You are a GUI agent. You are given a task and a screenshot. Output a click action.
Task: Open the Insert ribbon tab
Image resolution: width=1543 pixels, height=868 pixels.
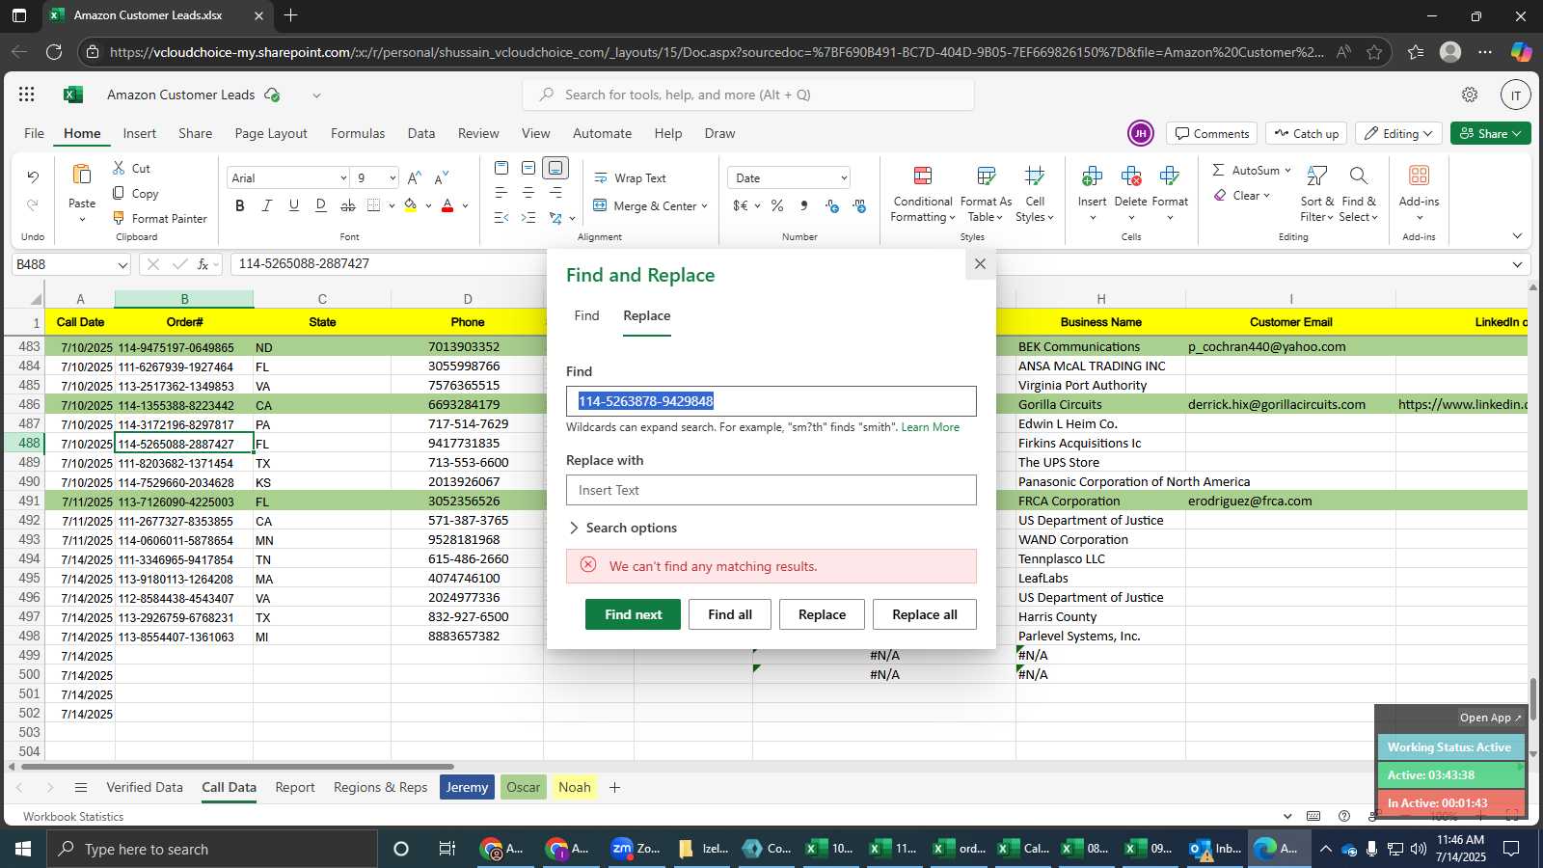point(140,133)
